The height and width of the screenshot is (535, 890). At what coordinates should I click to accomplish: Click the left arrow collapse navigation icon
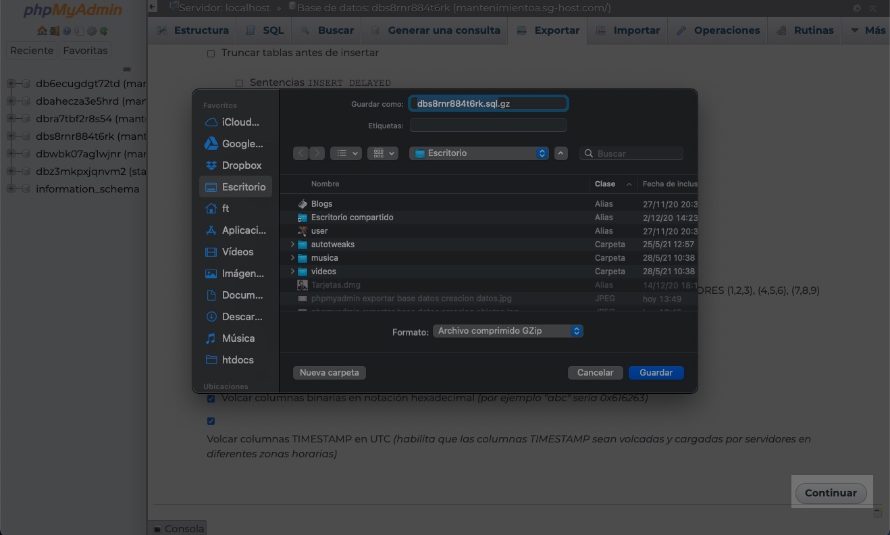coord(153,7)
